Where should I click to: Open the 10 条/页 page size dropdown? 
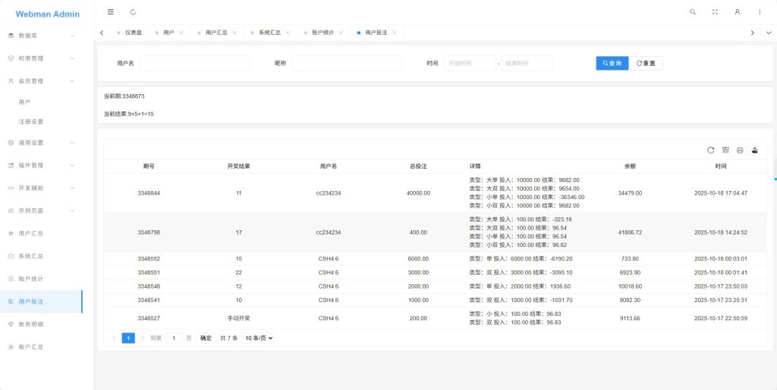258,338
